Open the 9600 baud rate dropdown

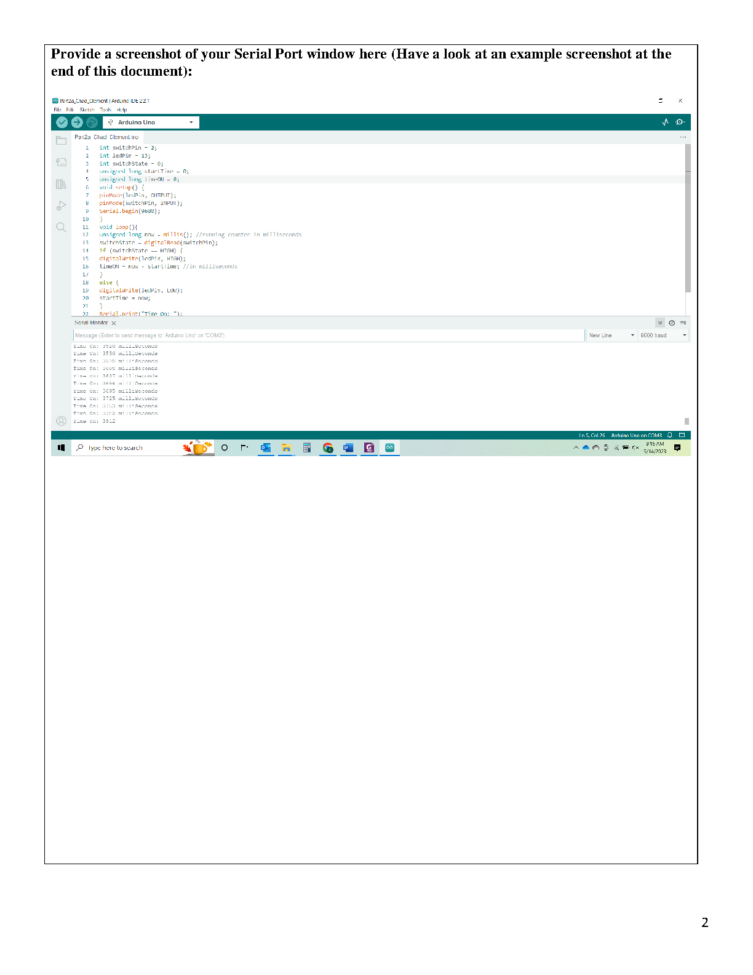click(x=663, y=335)
